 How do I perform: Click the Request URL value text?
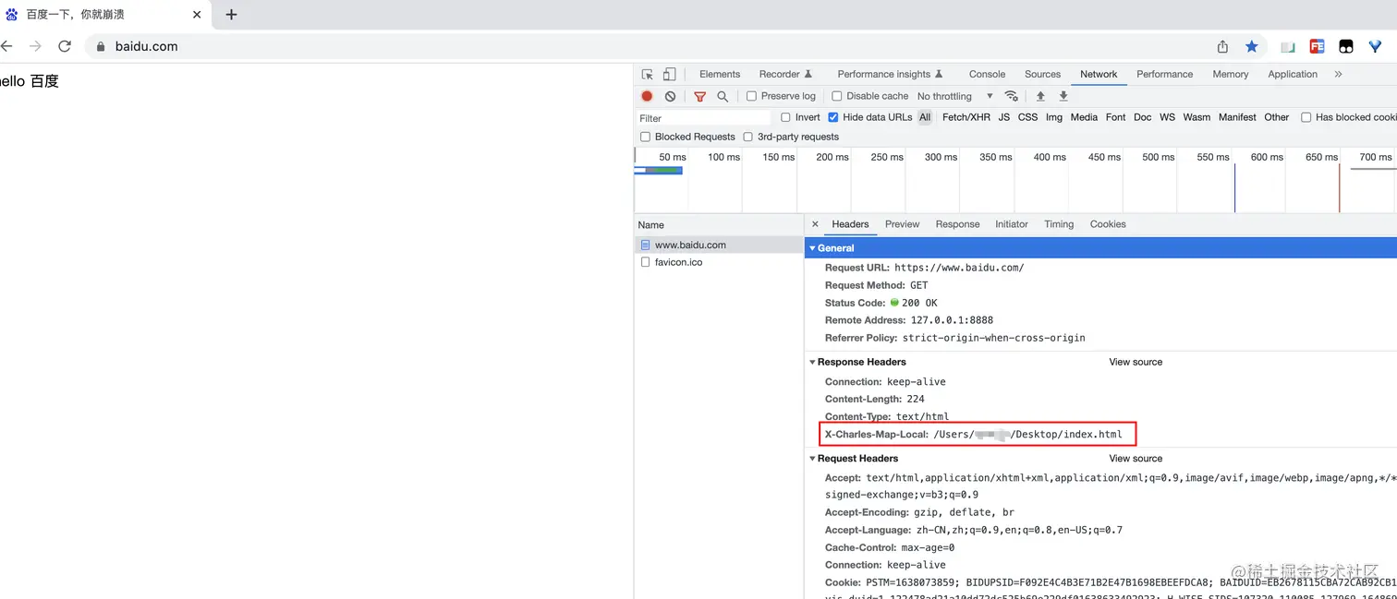tap(959, 268)
